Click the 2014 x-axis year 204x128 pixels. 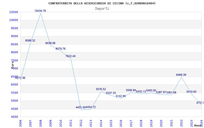coord(101,123)
